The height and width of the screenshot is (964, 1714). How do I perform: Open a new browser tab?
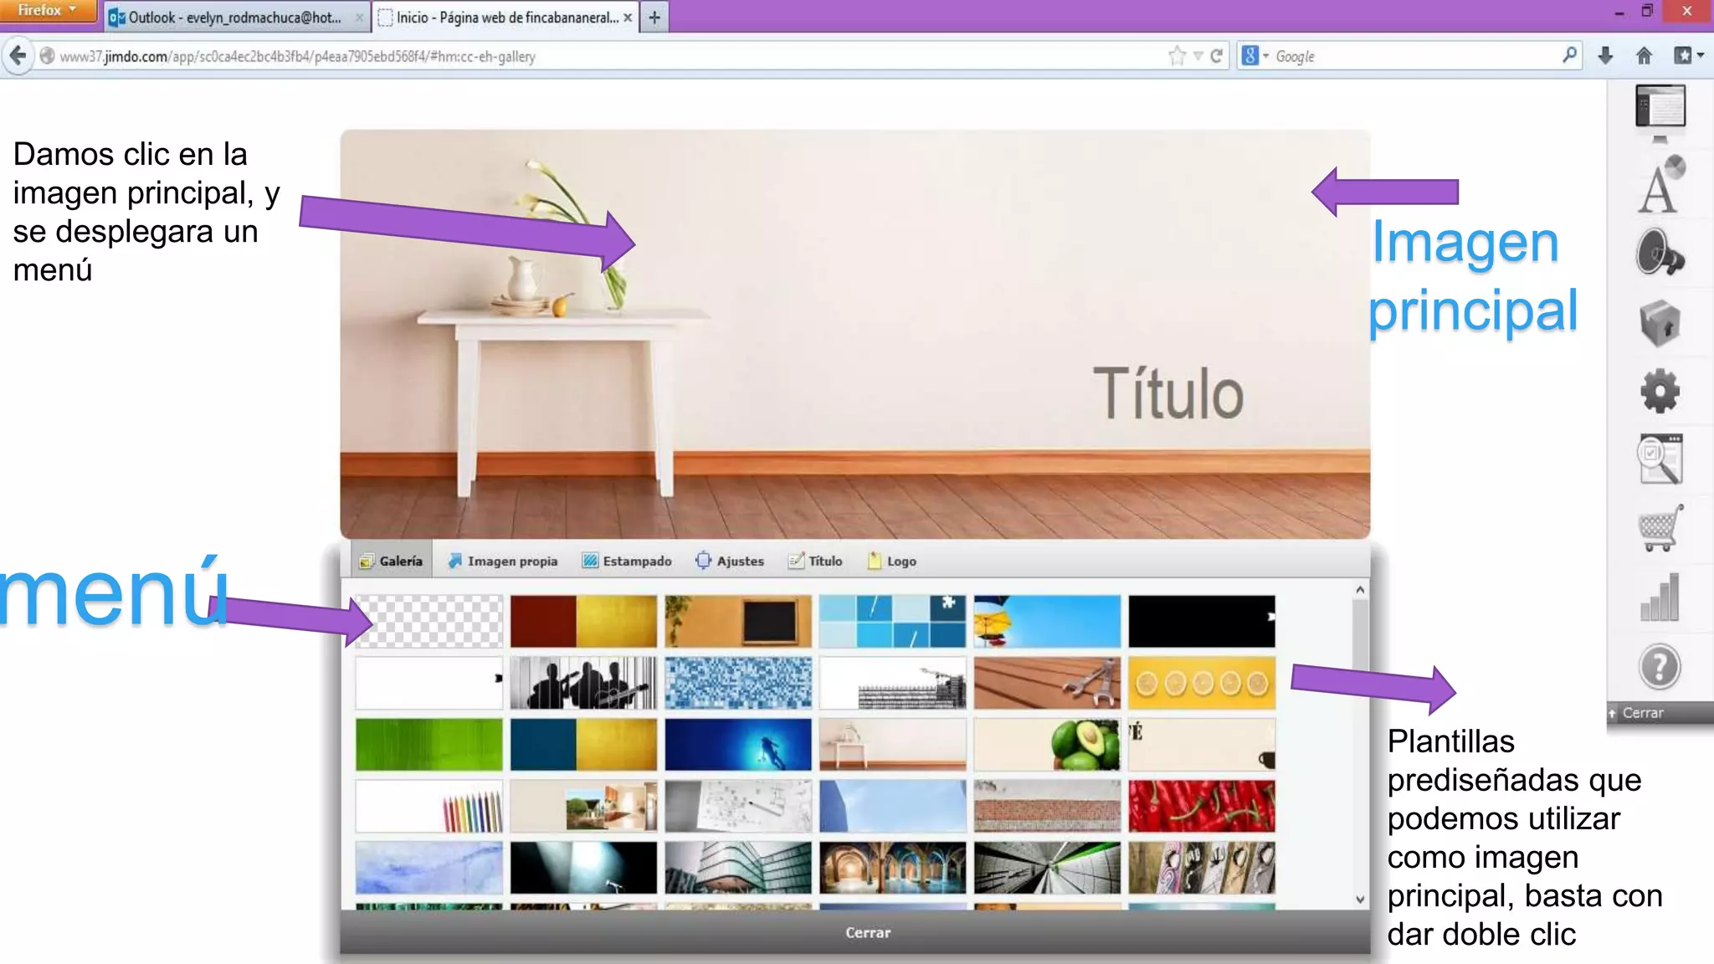coord(654,18)
